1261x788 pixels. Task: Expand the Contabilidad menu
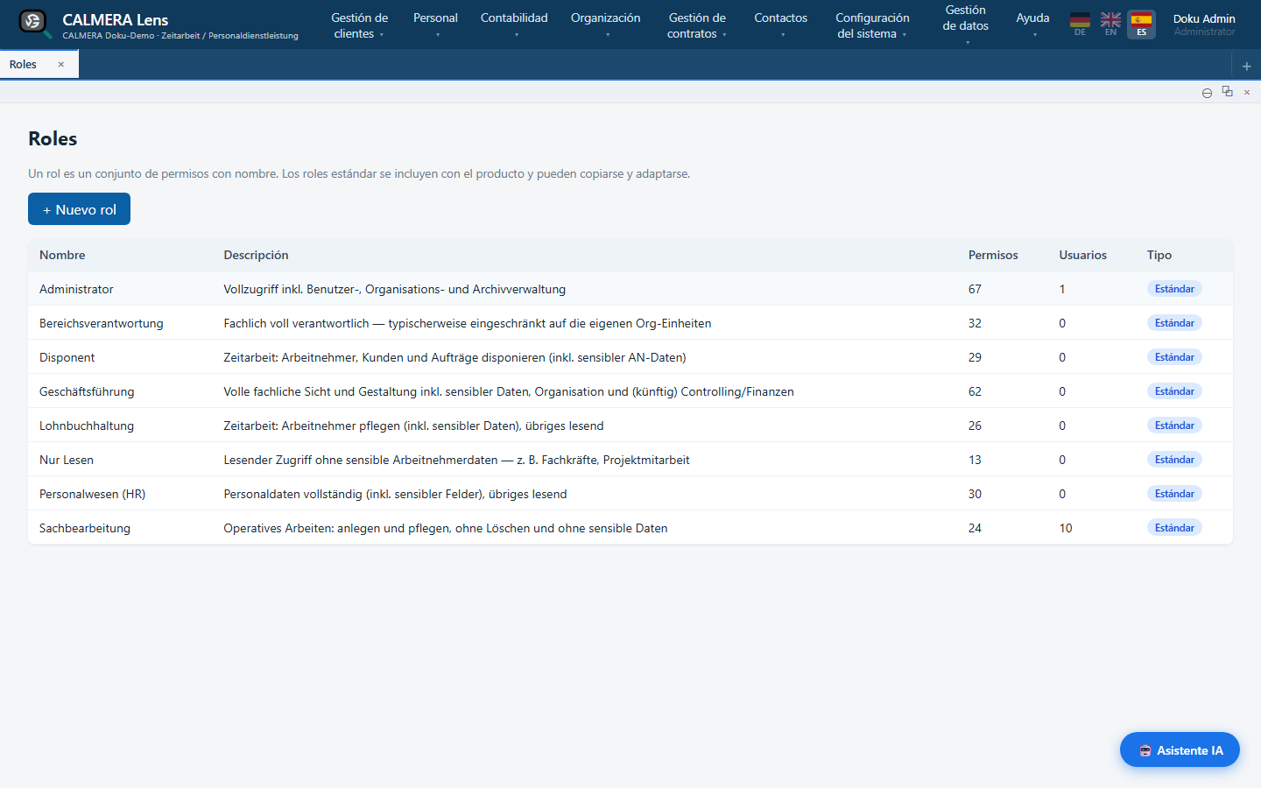click(514, 25)
